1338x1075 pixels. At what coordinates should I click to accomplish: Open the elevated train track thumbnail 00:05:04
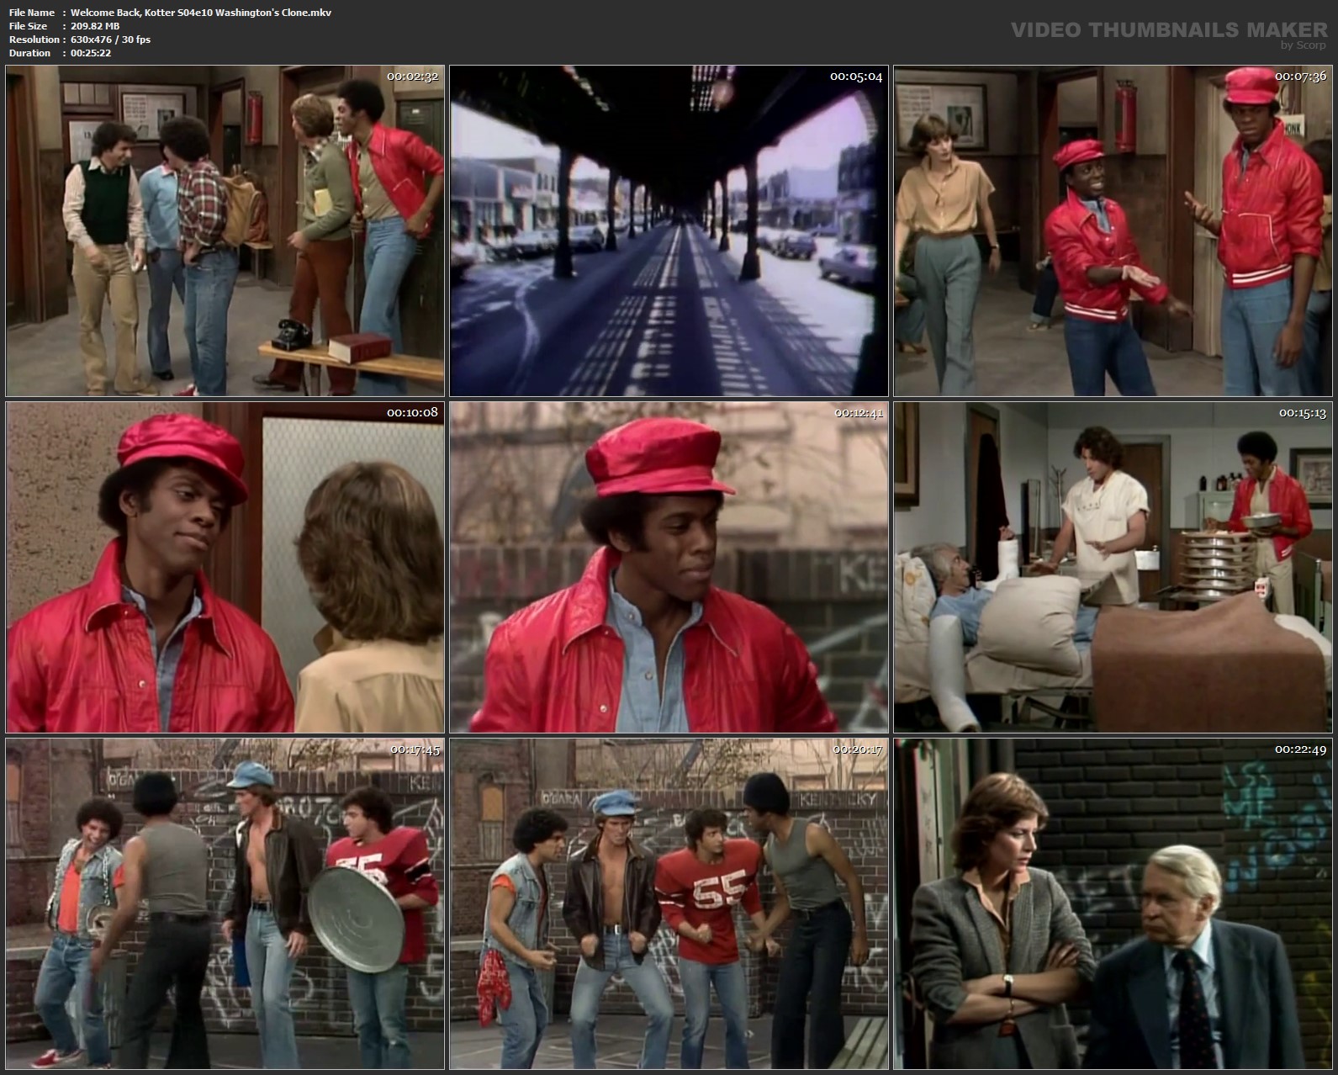tap(669, 231)
